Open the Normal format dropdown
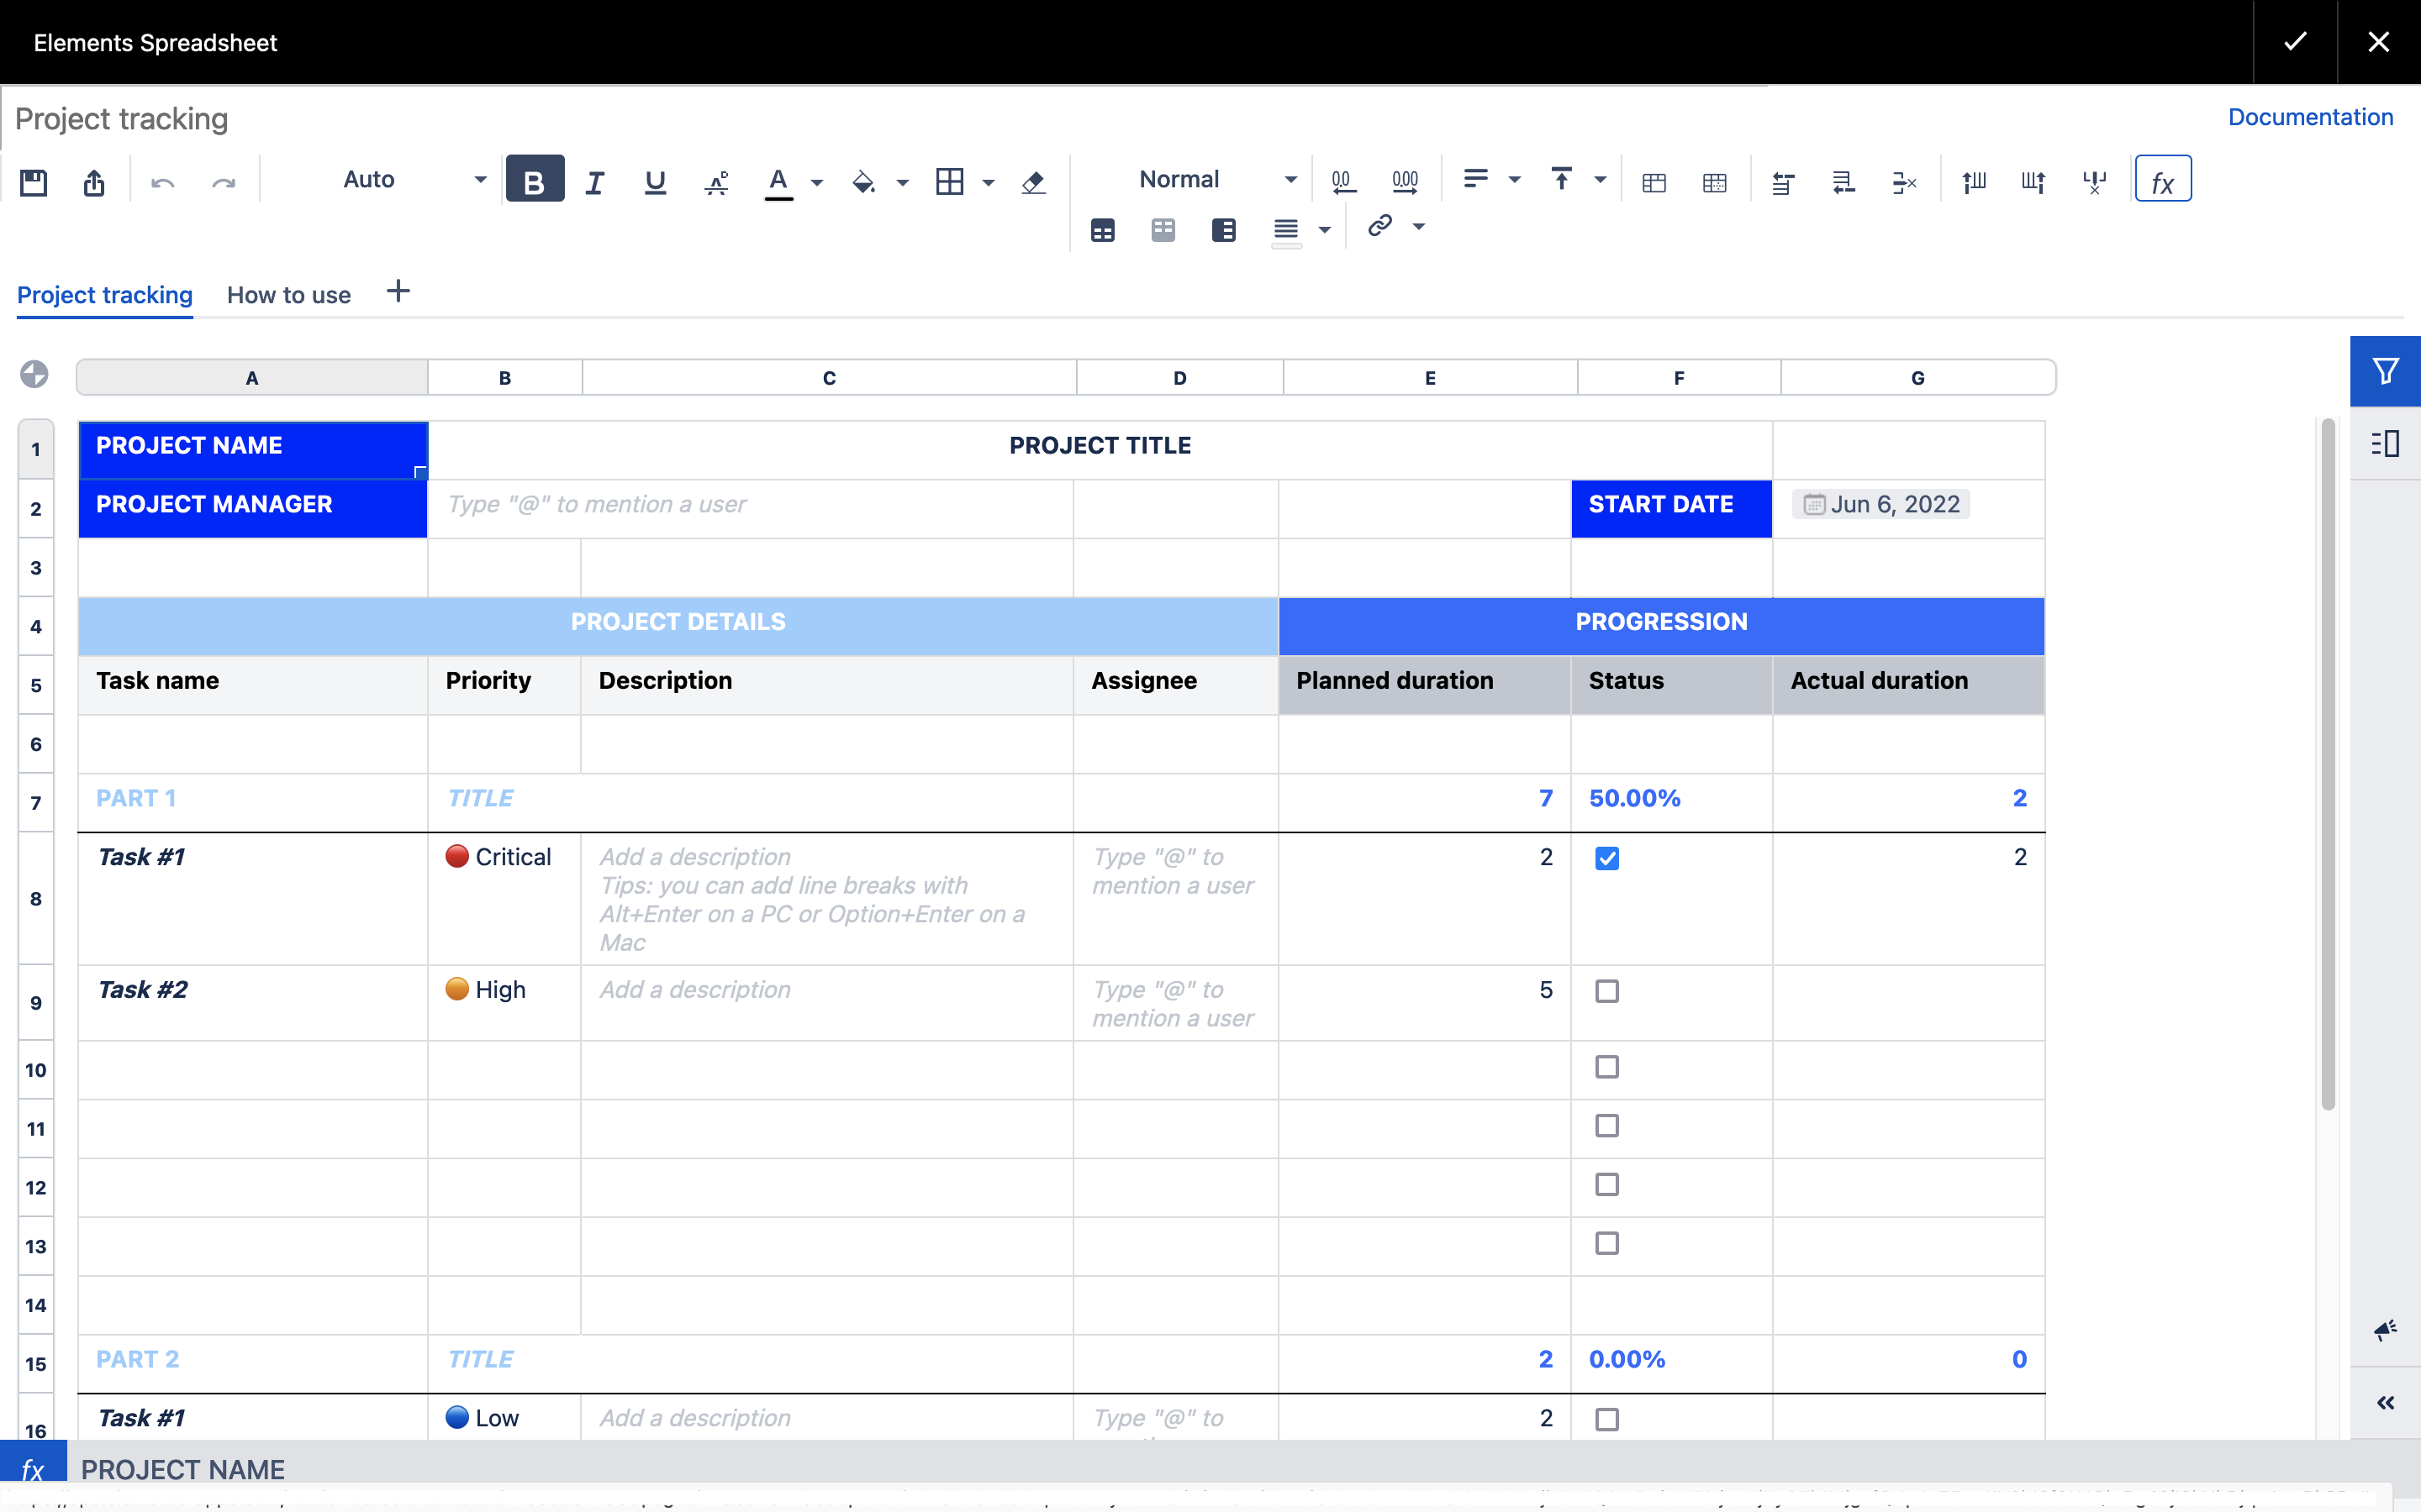Image resolution: width=2421 pixels, height=1512 pixels. click(1290, 181)
